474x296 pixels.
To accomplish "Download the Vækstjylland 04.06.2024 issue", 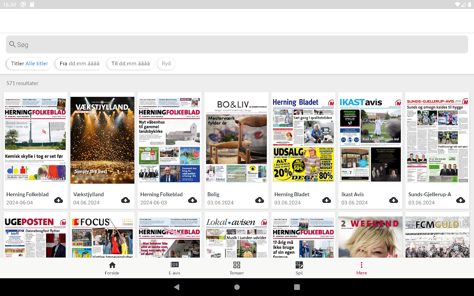I will tap(126, 200).
